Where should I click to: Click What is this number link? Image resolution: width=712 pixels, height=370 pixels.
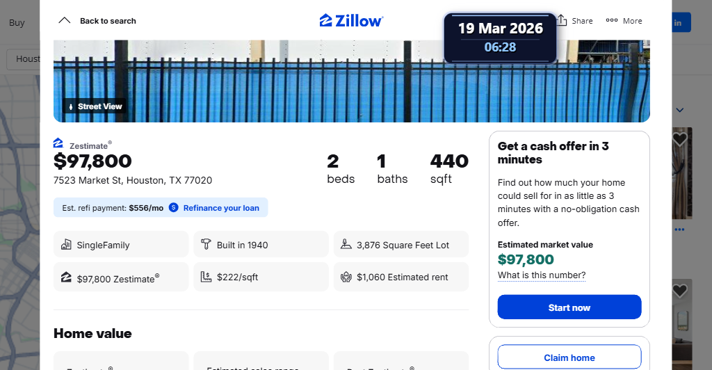[542, 275]
